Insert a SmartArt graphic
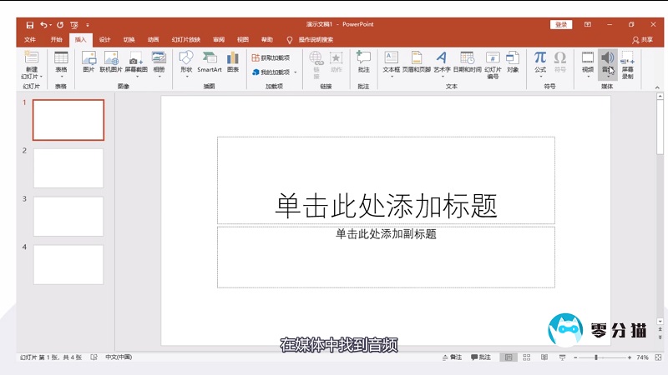The height and width of the screenshot is (375, 668). (210, 60)
